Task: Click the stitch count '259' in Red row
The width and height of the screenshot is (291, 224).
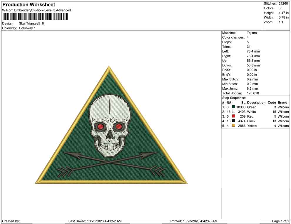Action: [x=243, y=116]
